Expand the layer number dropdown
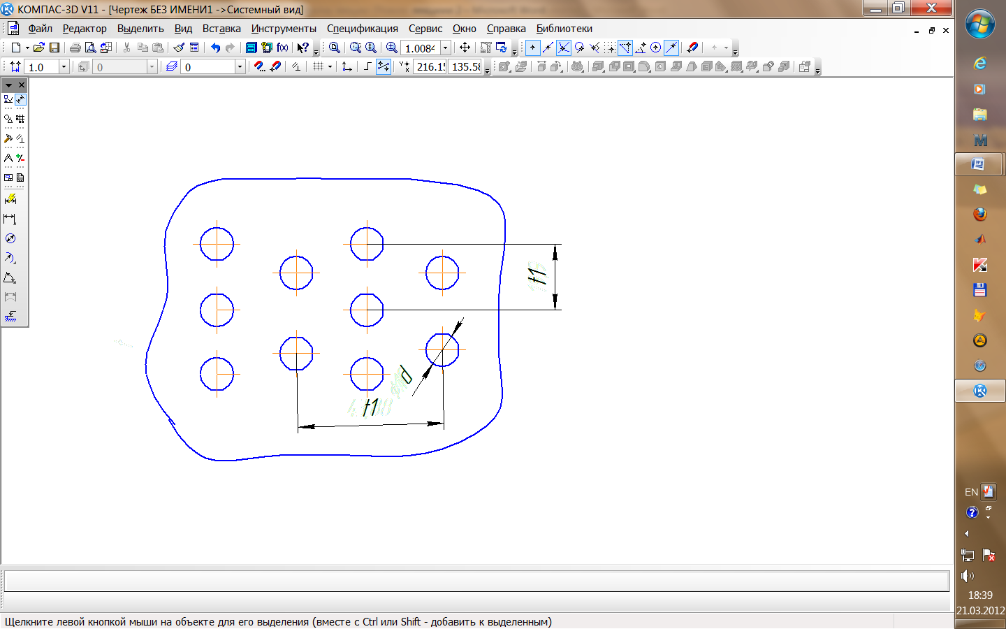1006x629 pixels. click(x=240, y=66)
